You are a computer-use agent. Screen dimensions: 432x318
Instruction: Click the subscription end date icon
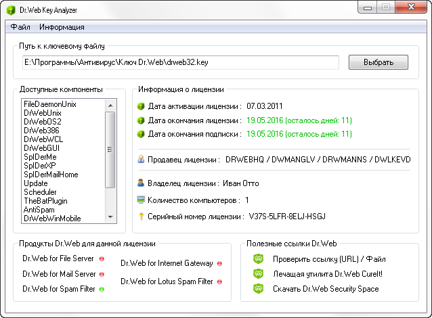(141, 134)
